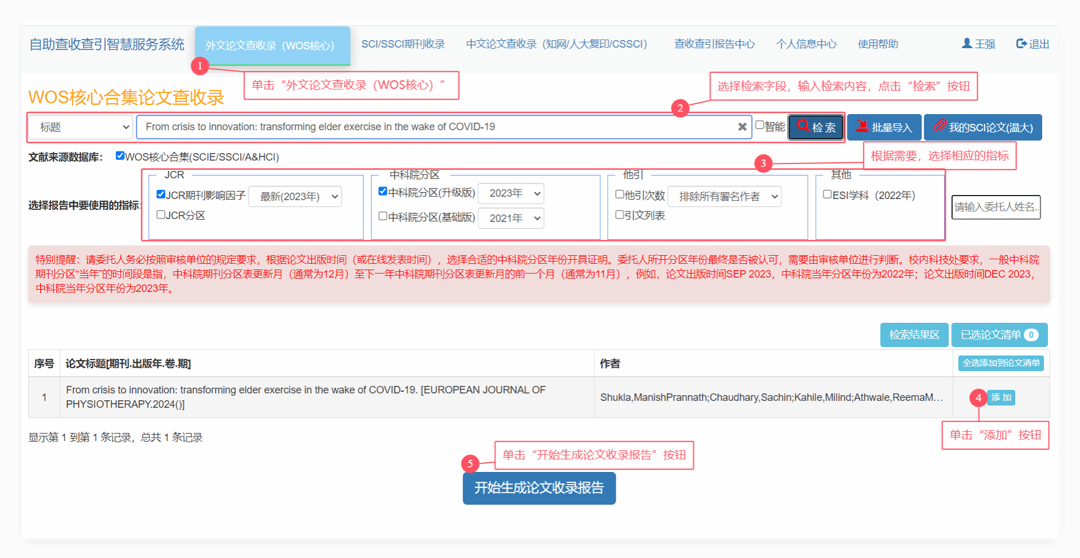Toggle the 智能 smart search checkbox

[760, 125]
